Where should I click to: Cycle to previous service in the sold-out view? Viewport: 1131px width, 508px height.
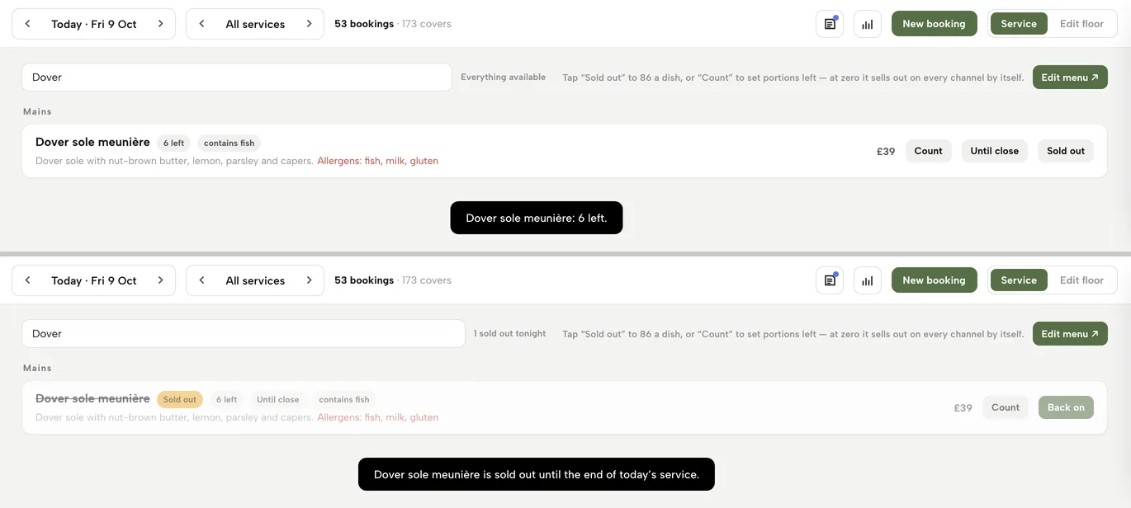(201, 280)
